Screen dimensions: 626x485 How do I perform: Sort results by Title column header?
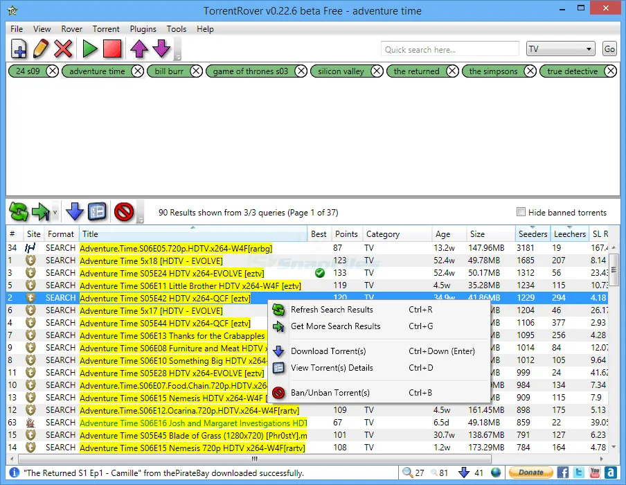coord(194,233)
